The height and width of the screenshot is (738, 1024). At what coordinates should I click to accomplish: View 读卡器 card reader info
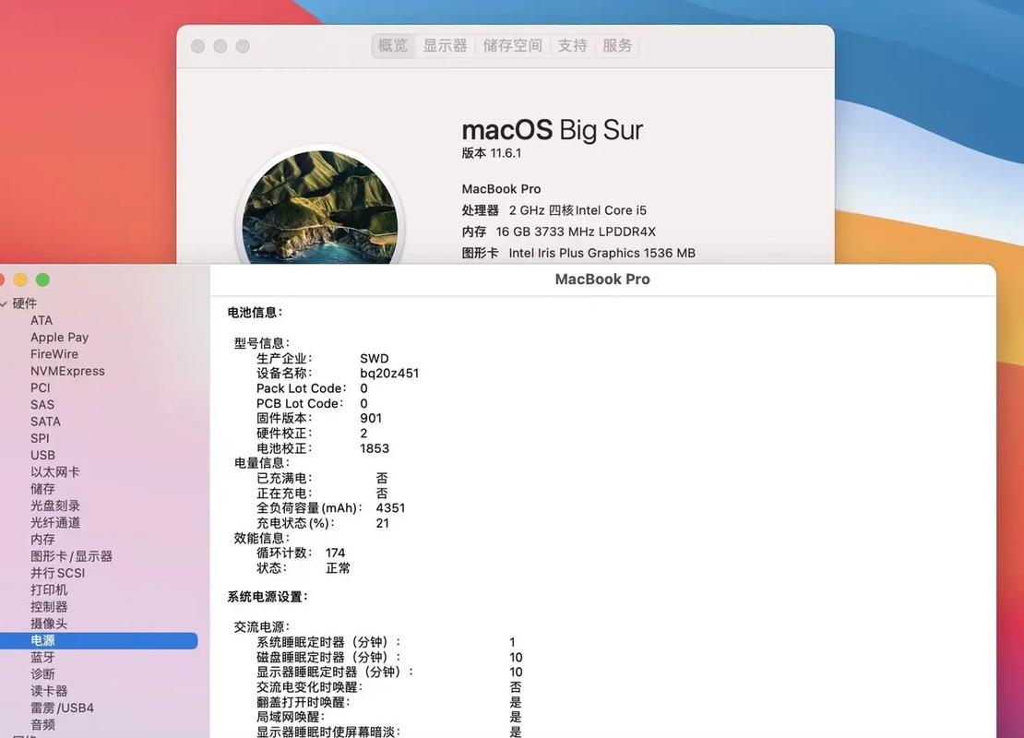[x=48, y=690]
